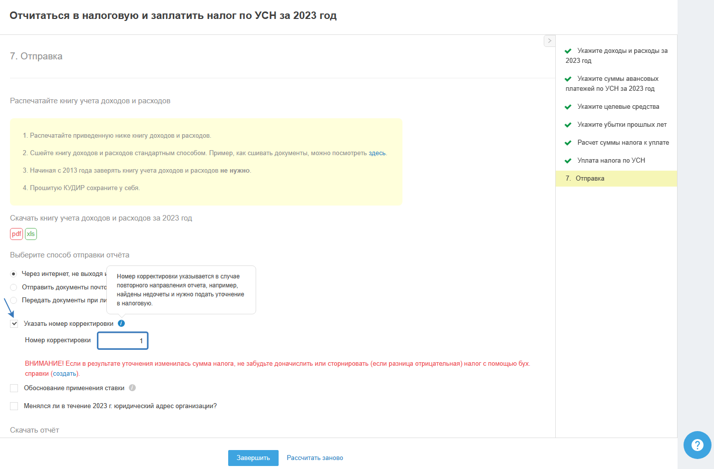Click the создать link in warning
The image size is (714, 469).
pos(65,374)
